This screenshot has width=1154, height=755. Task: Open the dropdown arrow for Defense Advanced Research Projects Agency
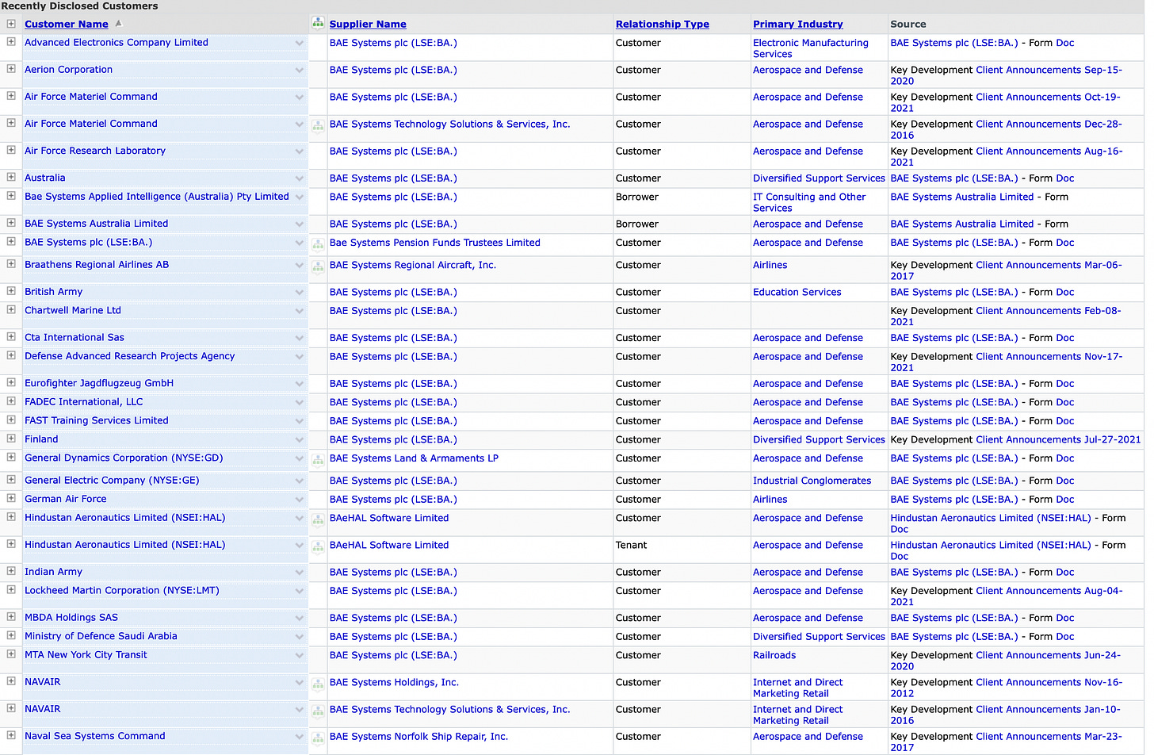[x=300, y=357]
